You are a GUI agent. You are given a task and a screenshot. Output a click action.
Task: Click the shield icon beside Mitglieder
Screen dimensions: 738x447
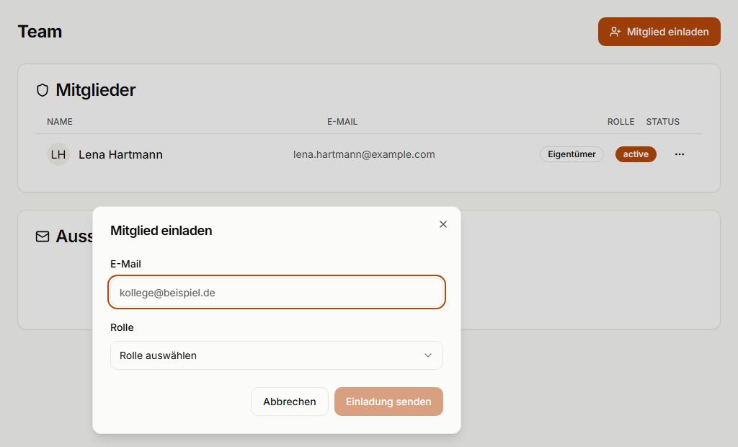tap(43, 90)
